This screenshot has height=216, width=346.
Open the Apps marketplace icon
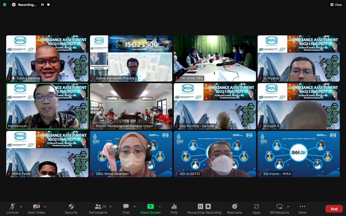click(256, 208)
